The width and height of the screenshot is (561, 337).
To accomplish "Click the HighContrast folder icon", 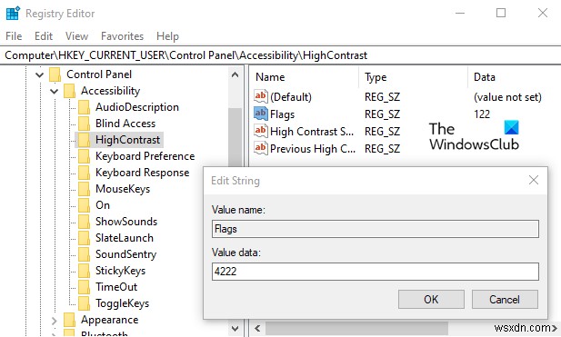I will [84, 140].
